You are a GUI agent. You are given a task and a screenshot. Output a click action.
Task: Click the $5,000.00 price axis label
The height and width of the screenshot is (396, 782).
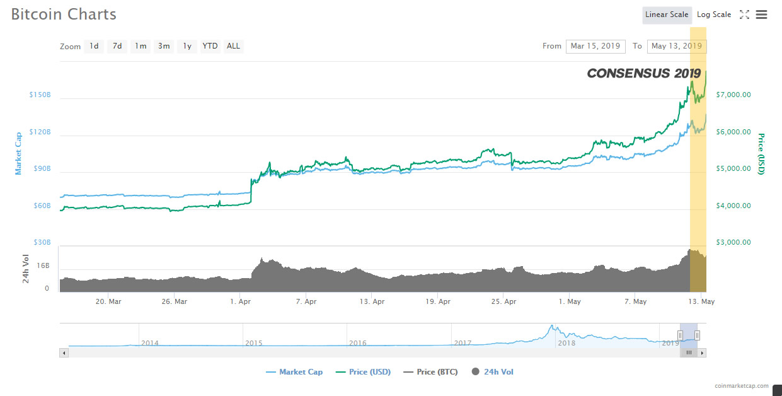(x=734, y=168)
